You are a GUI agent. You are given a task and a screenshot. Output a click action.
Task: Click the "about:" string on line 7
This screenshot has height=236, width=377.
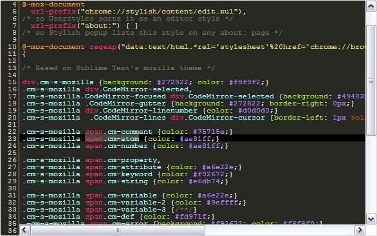[x=101, y=26]
